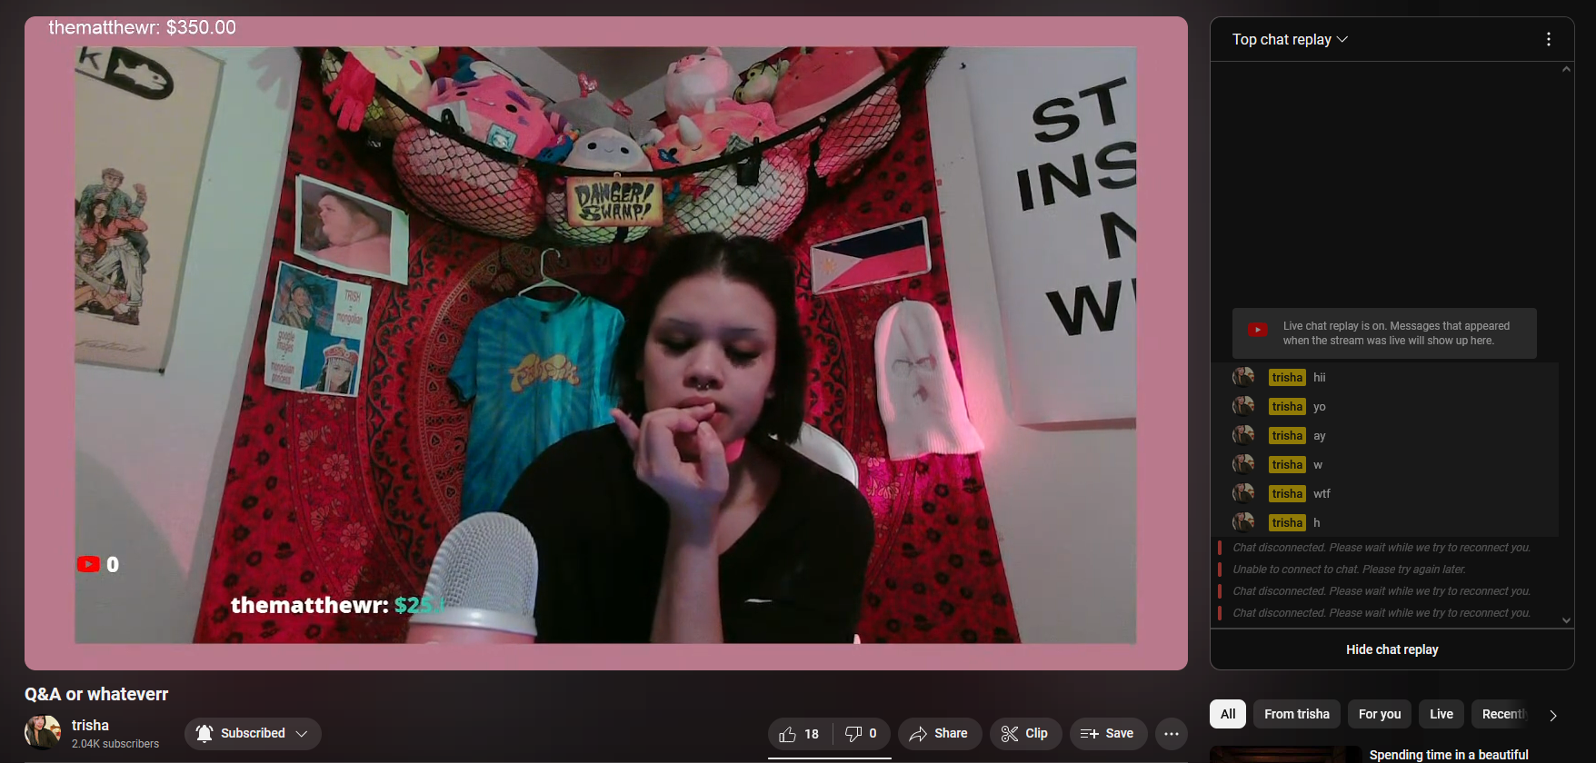Image resolution: width=1596 pixels, height=763 pixels.
Task: Hide chat replay panel
Action: pyautogui.click(x=1392, y=649)
